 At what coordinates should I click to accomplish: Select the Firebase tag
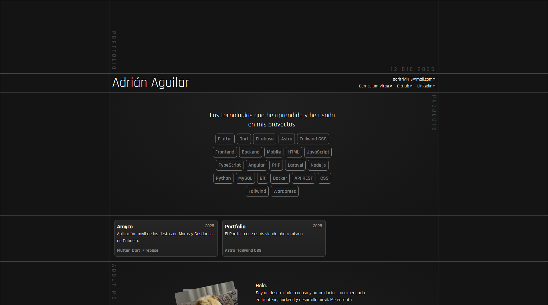[x=265, y=139]
